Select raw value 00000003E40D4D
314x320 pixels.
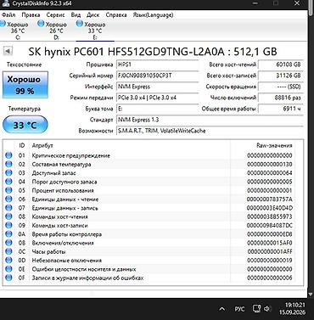(x=270, y=208)
